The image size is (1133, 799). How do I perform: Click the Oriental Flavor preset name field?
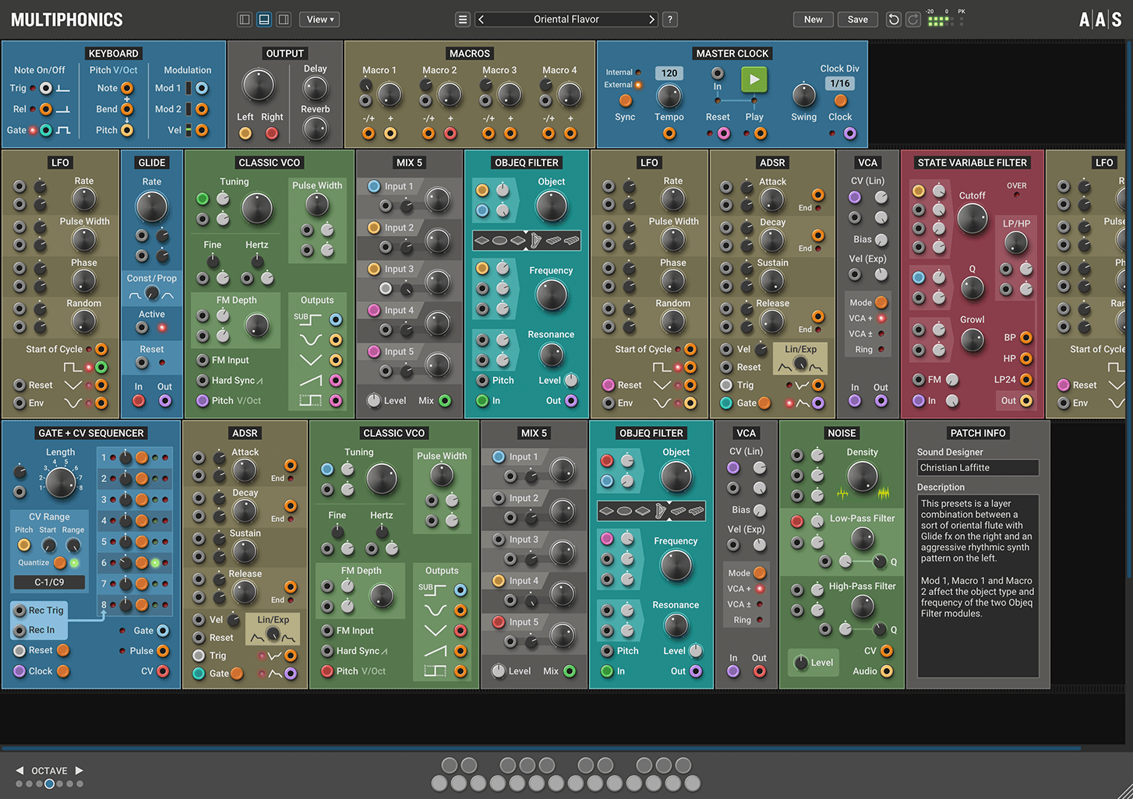point(566,19)
